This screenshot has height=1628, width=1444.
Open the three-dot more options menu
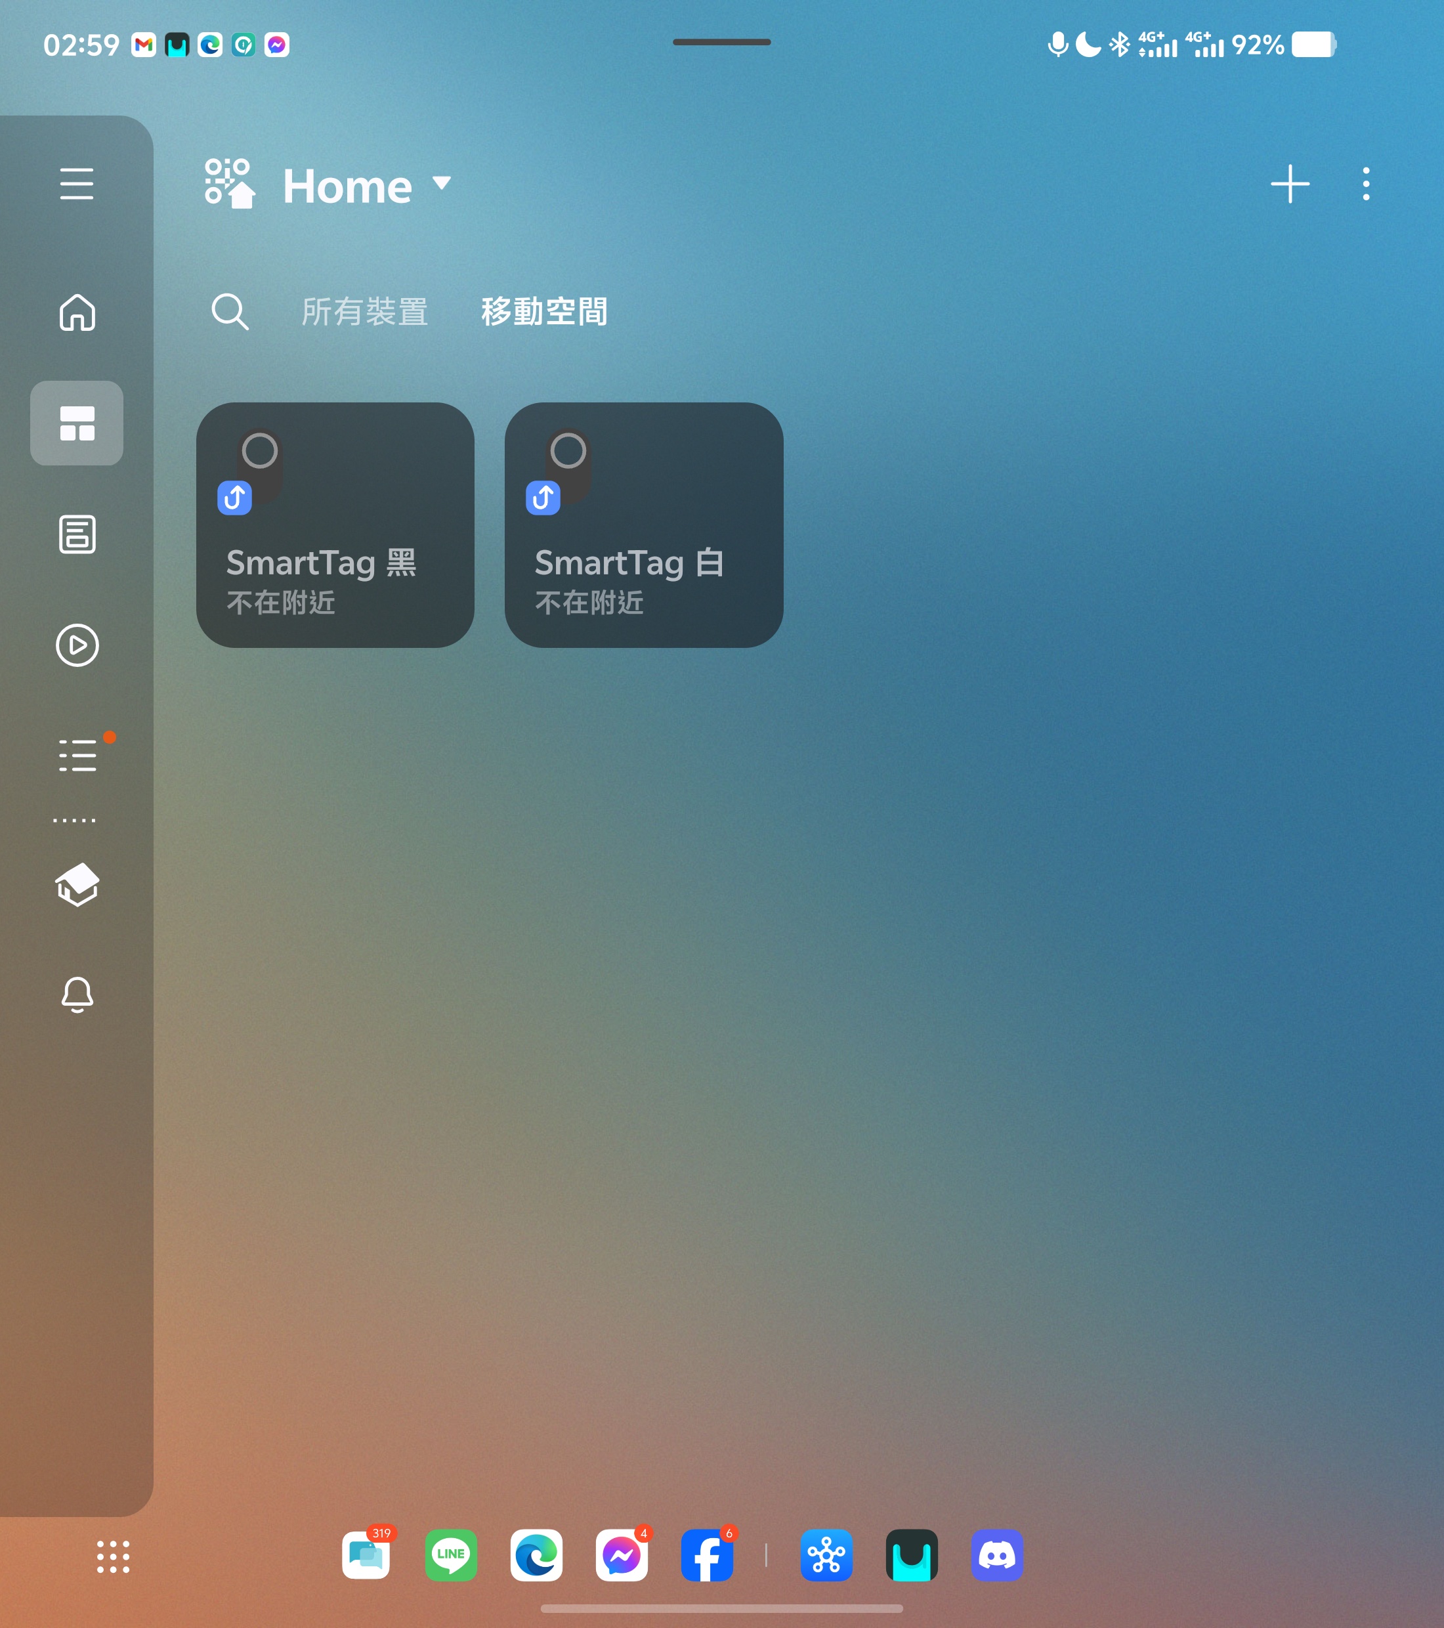tap(1366, 184)
